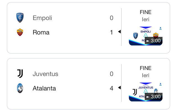Click the Juventus logo in match row
Image resolution: width=177 pixels, height=110 pixels.
pos(20,74)
